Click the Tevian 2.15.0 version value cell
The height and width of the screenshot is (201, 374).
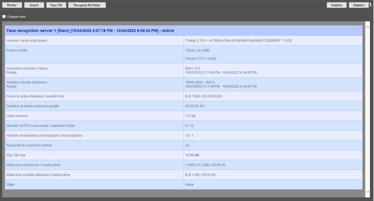[x=238, y=41]
